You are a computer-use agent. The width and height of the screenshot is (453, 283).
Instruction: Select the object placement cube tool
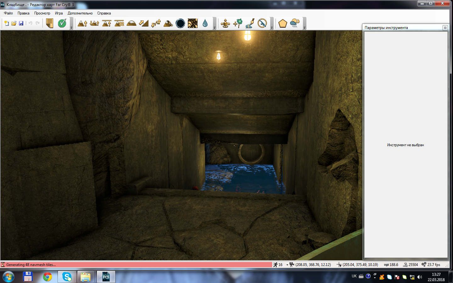pyautogui.click(x=225, y=23)
